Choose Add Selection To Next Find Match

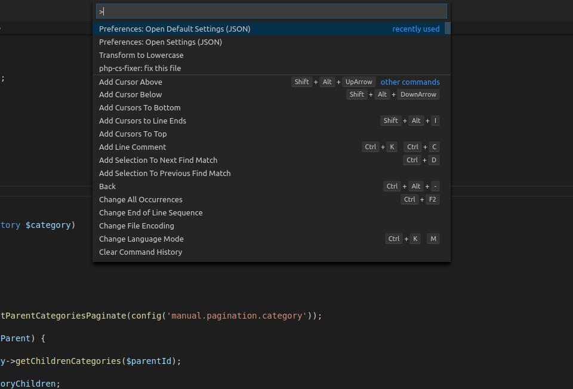[x=158, y=160]
